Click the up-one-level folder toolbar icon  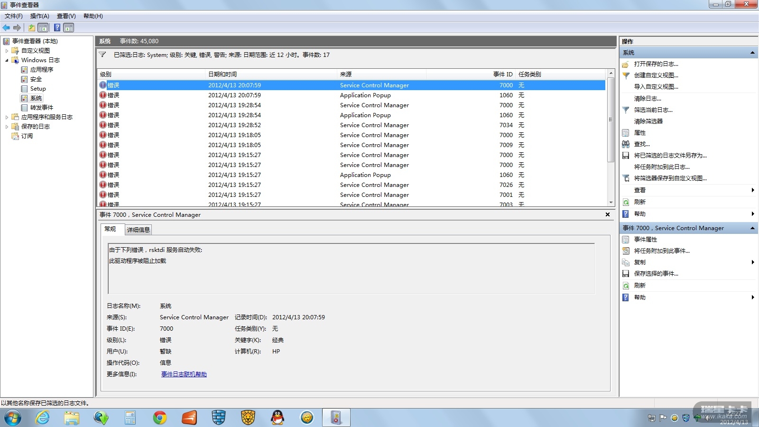click(32, 28)
